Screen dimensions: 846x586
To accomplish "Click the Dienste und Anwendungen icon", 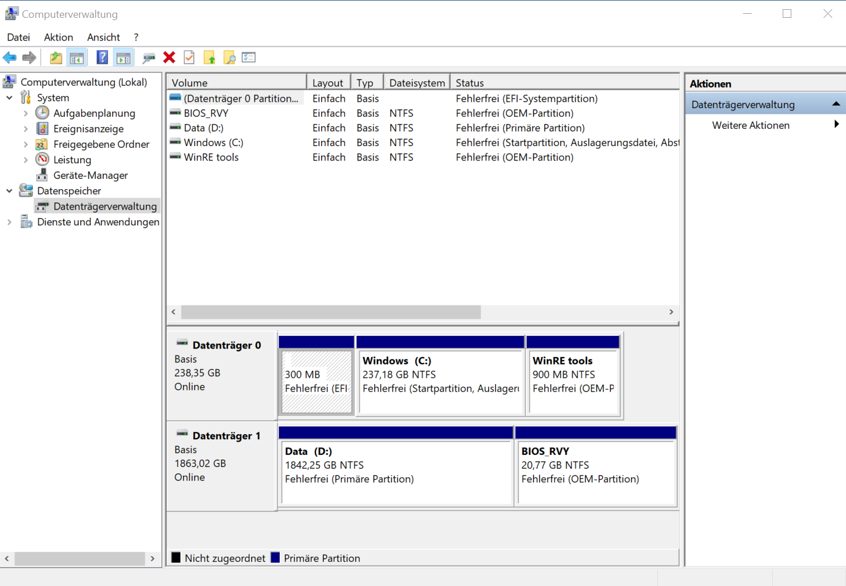I will [x=26, y=221].
